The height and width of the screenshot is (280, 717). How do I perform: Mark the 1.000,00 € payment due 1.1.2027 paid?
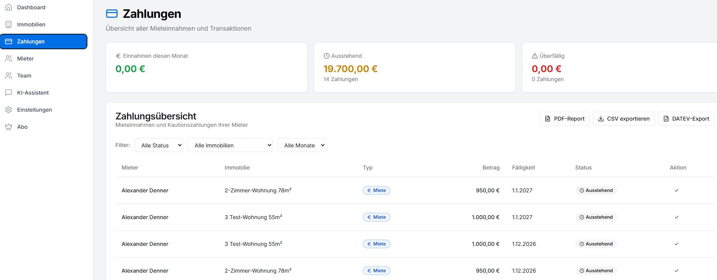677,217
